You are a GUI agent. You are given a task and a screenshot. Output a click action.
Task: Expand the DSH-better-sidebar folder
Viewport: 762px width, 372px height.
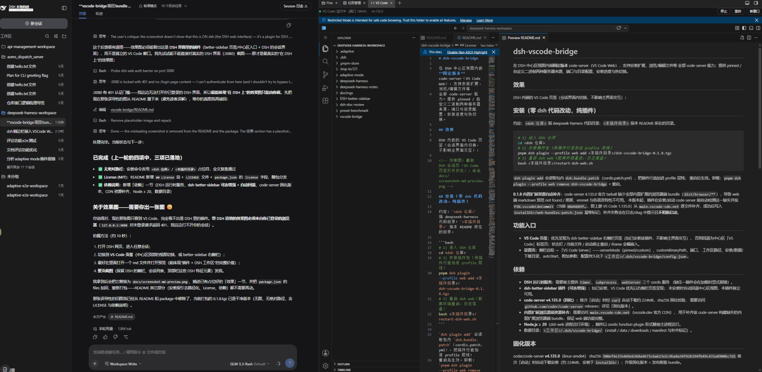pos(355,98)
